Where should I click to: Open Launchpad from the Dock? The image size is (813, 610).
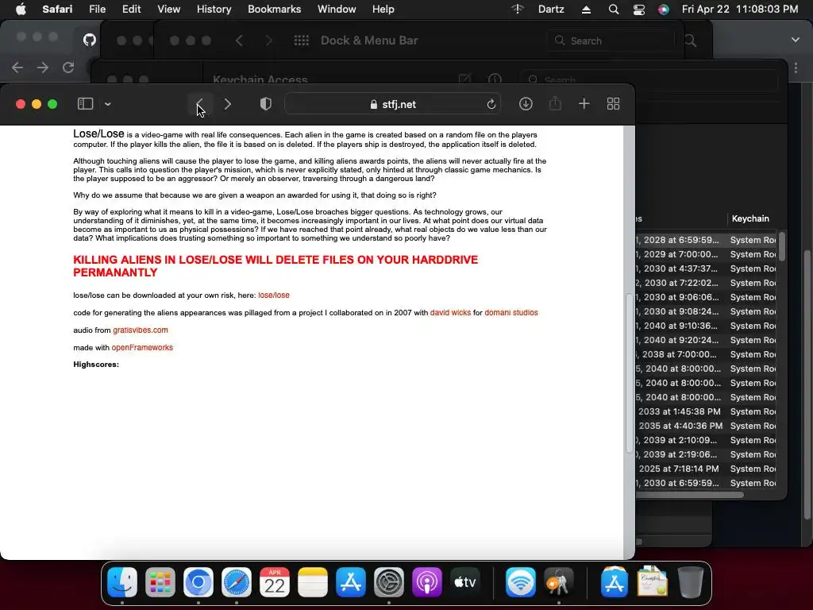click(160, 582)
